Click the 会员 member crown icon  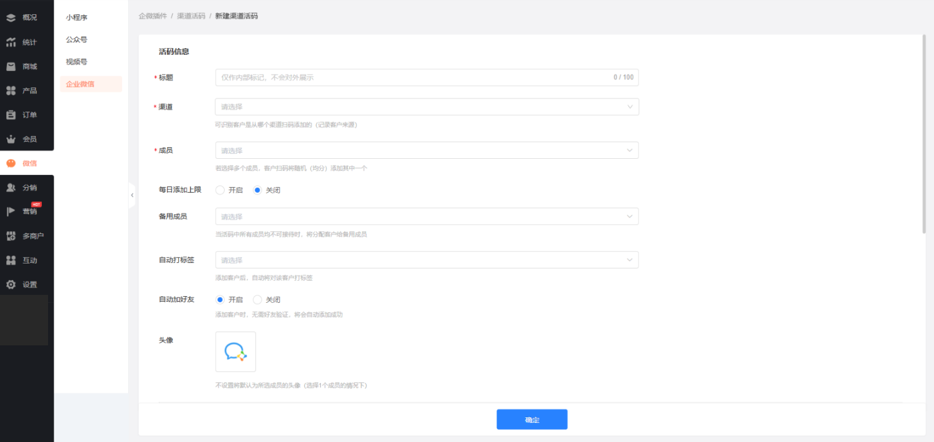click(x=11, y=139)
